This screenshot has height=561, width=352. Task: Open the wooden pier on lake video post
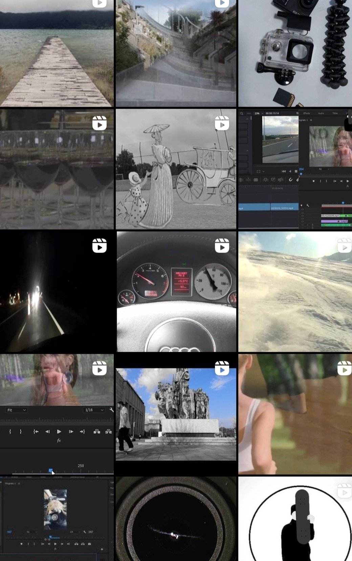pos(57,53)
